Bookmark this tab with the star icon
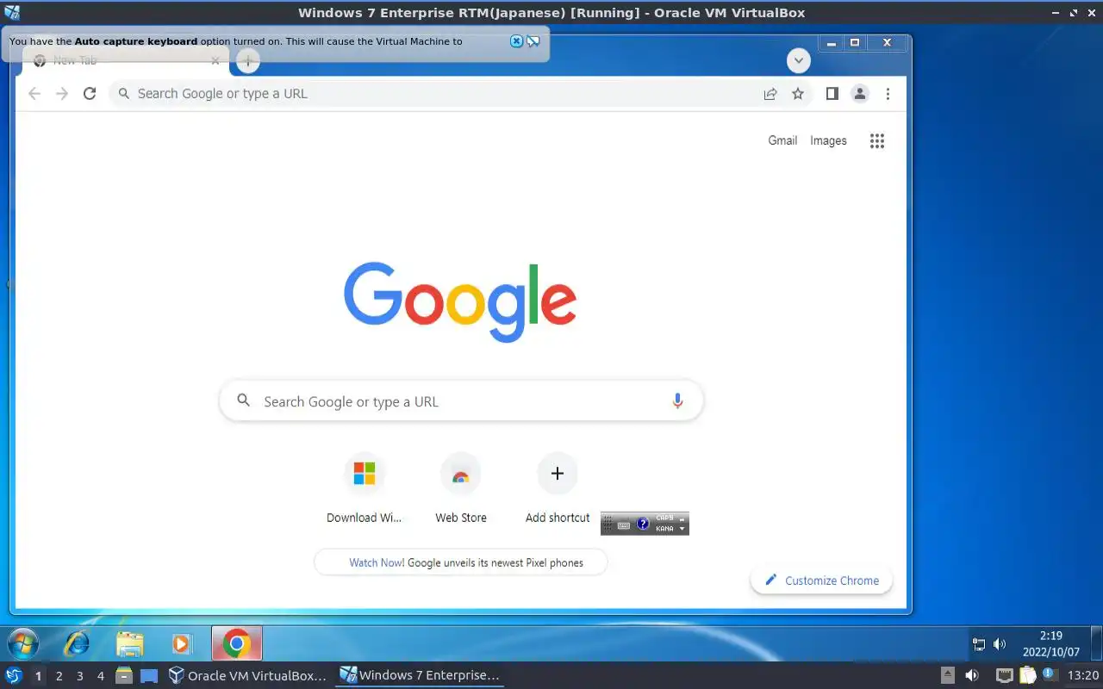 [x=798, y=94]
